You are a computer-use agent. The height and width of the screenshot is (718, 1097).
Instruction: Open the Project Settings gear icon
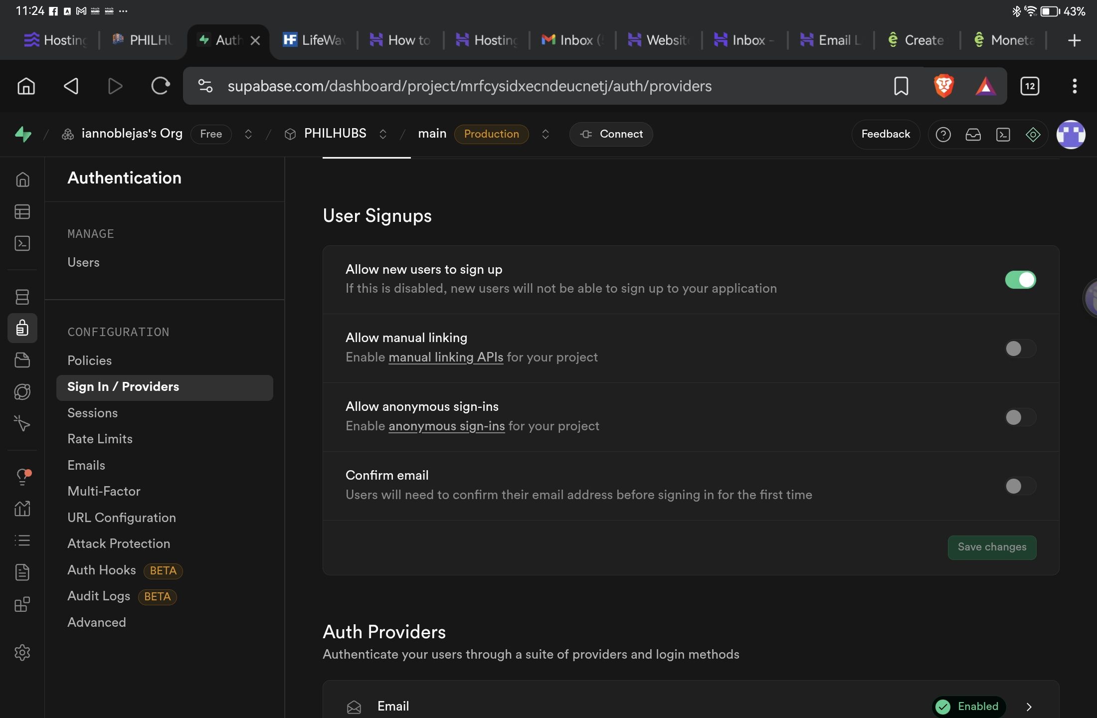pos(22,652)
